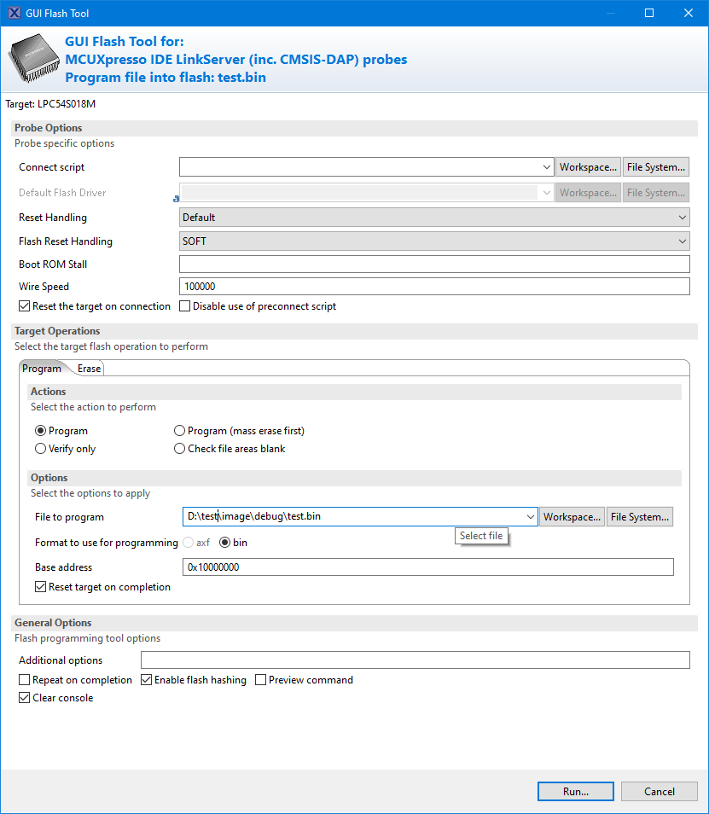Enable Repeat on completion

coord(24,679)
